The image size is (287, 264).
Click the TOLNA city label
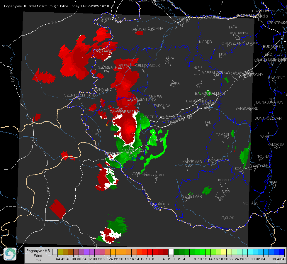263,157
